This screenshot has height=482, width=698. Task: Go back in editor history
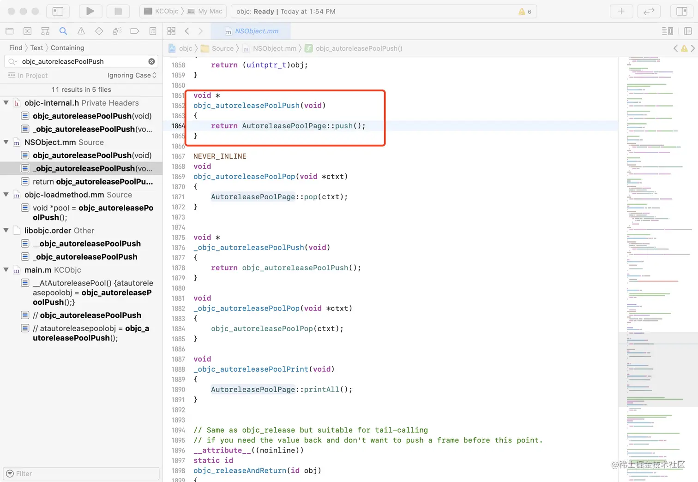point(187,31)
